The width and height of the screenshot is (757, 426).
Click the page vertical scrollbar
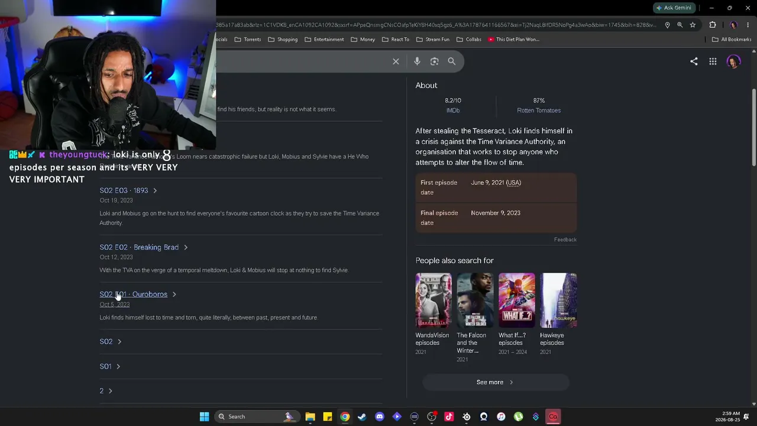[754, 127]
